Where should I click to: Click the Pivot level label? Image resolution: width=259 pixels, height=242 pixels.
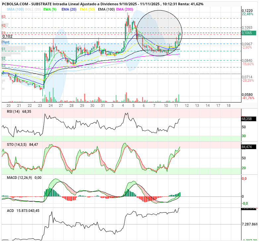pyautogui.click(x=5, y=42)
